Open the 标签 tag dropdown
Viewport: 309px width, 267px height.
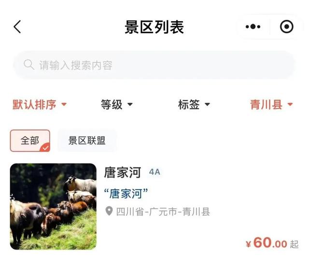click(194, 104)
